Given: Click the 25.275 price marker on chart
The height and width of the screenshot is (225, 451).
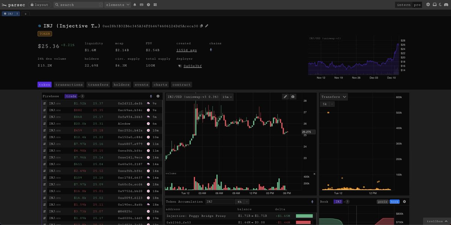Looking at the screenshot, I should [x=308, y=132].
